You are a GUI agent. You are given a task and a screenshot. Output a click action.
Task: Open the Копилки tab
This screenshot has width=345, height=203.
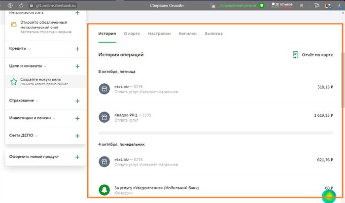pos(187,34)
